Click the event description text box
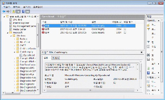 coord(91,67)
